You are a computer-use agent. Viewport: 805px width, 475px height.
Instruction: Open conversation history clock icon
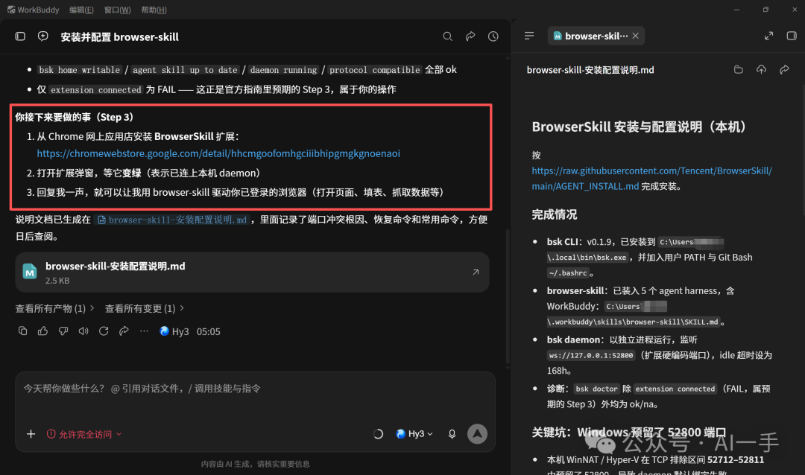(493, 36)
